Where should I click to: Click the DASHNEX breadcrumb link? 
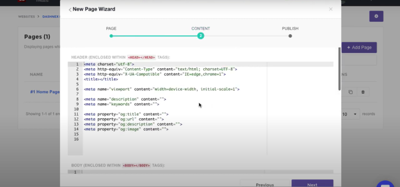point(51,16)
